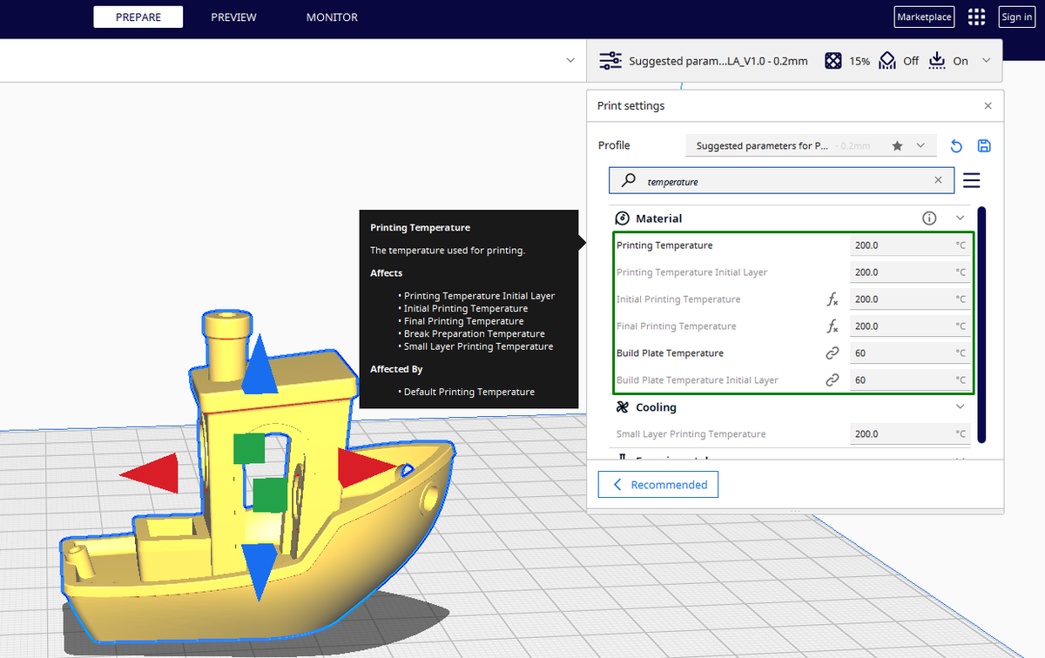Viewport: 1045px width, 658px height.
Task: Open the Profile selection dropdown
Action: point(811,146)
